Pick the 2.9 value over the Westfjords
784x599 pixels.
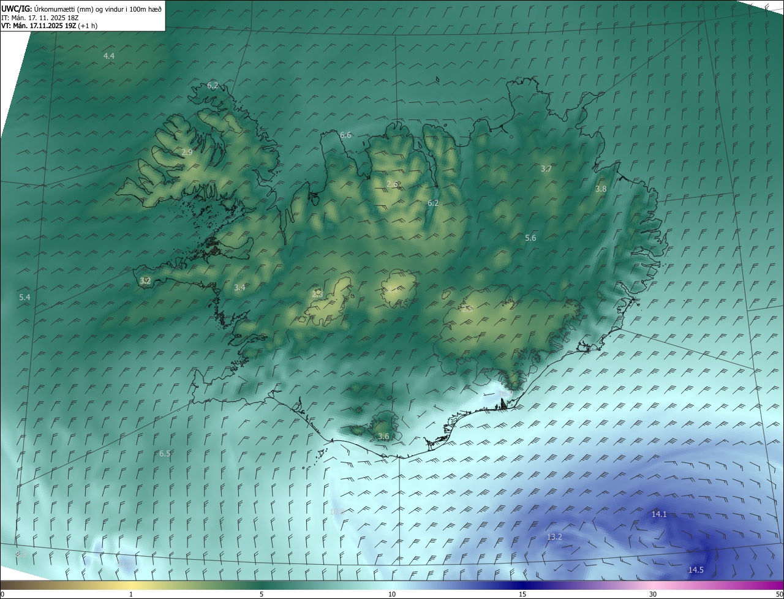[x=187, y=152]
